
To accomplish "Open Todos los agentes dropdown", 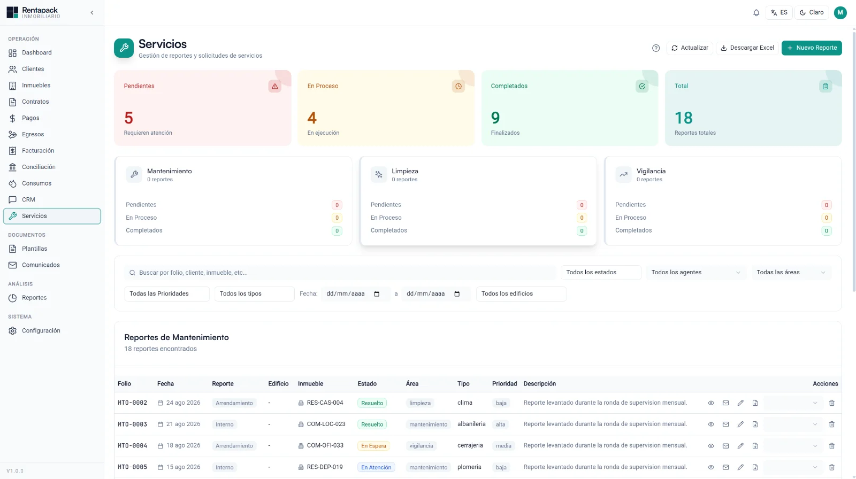I will pos(695,273).
